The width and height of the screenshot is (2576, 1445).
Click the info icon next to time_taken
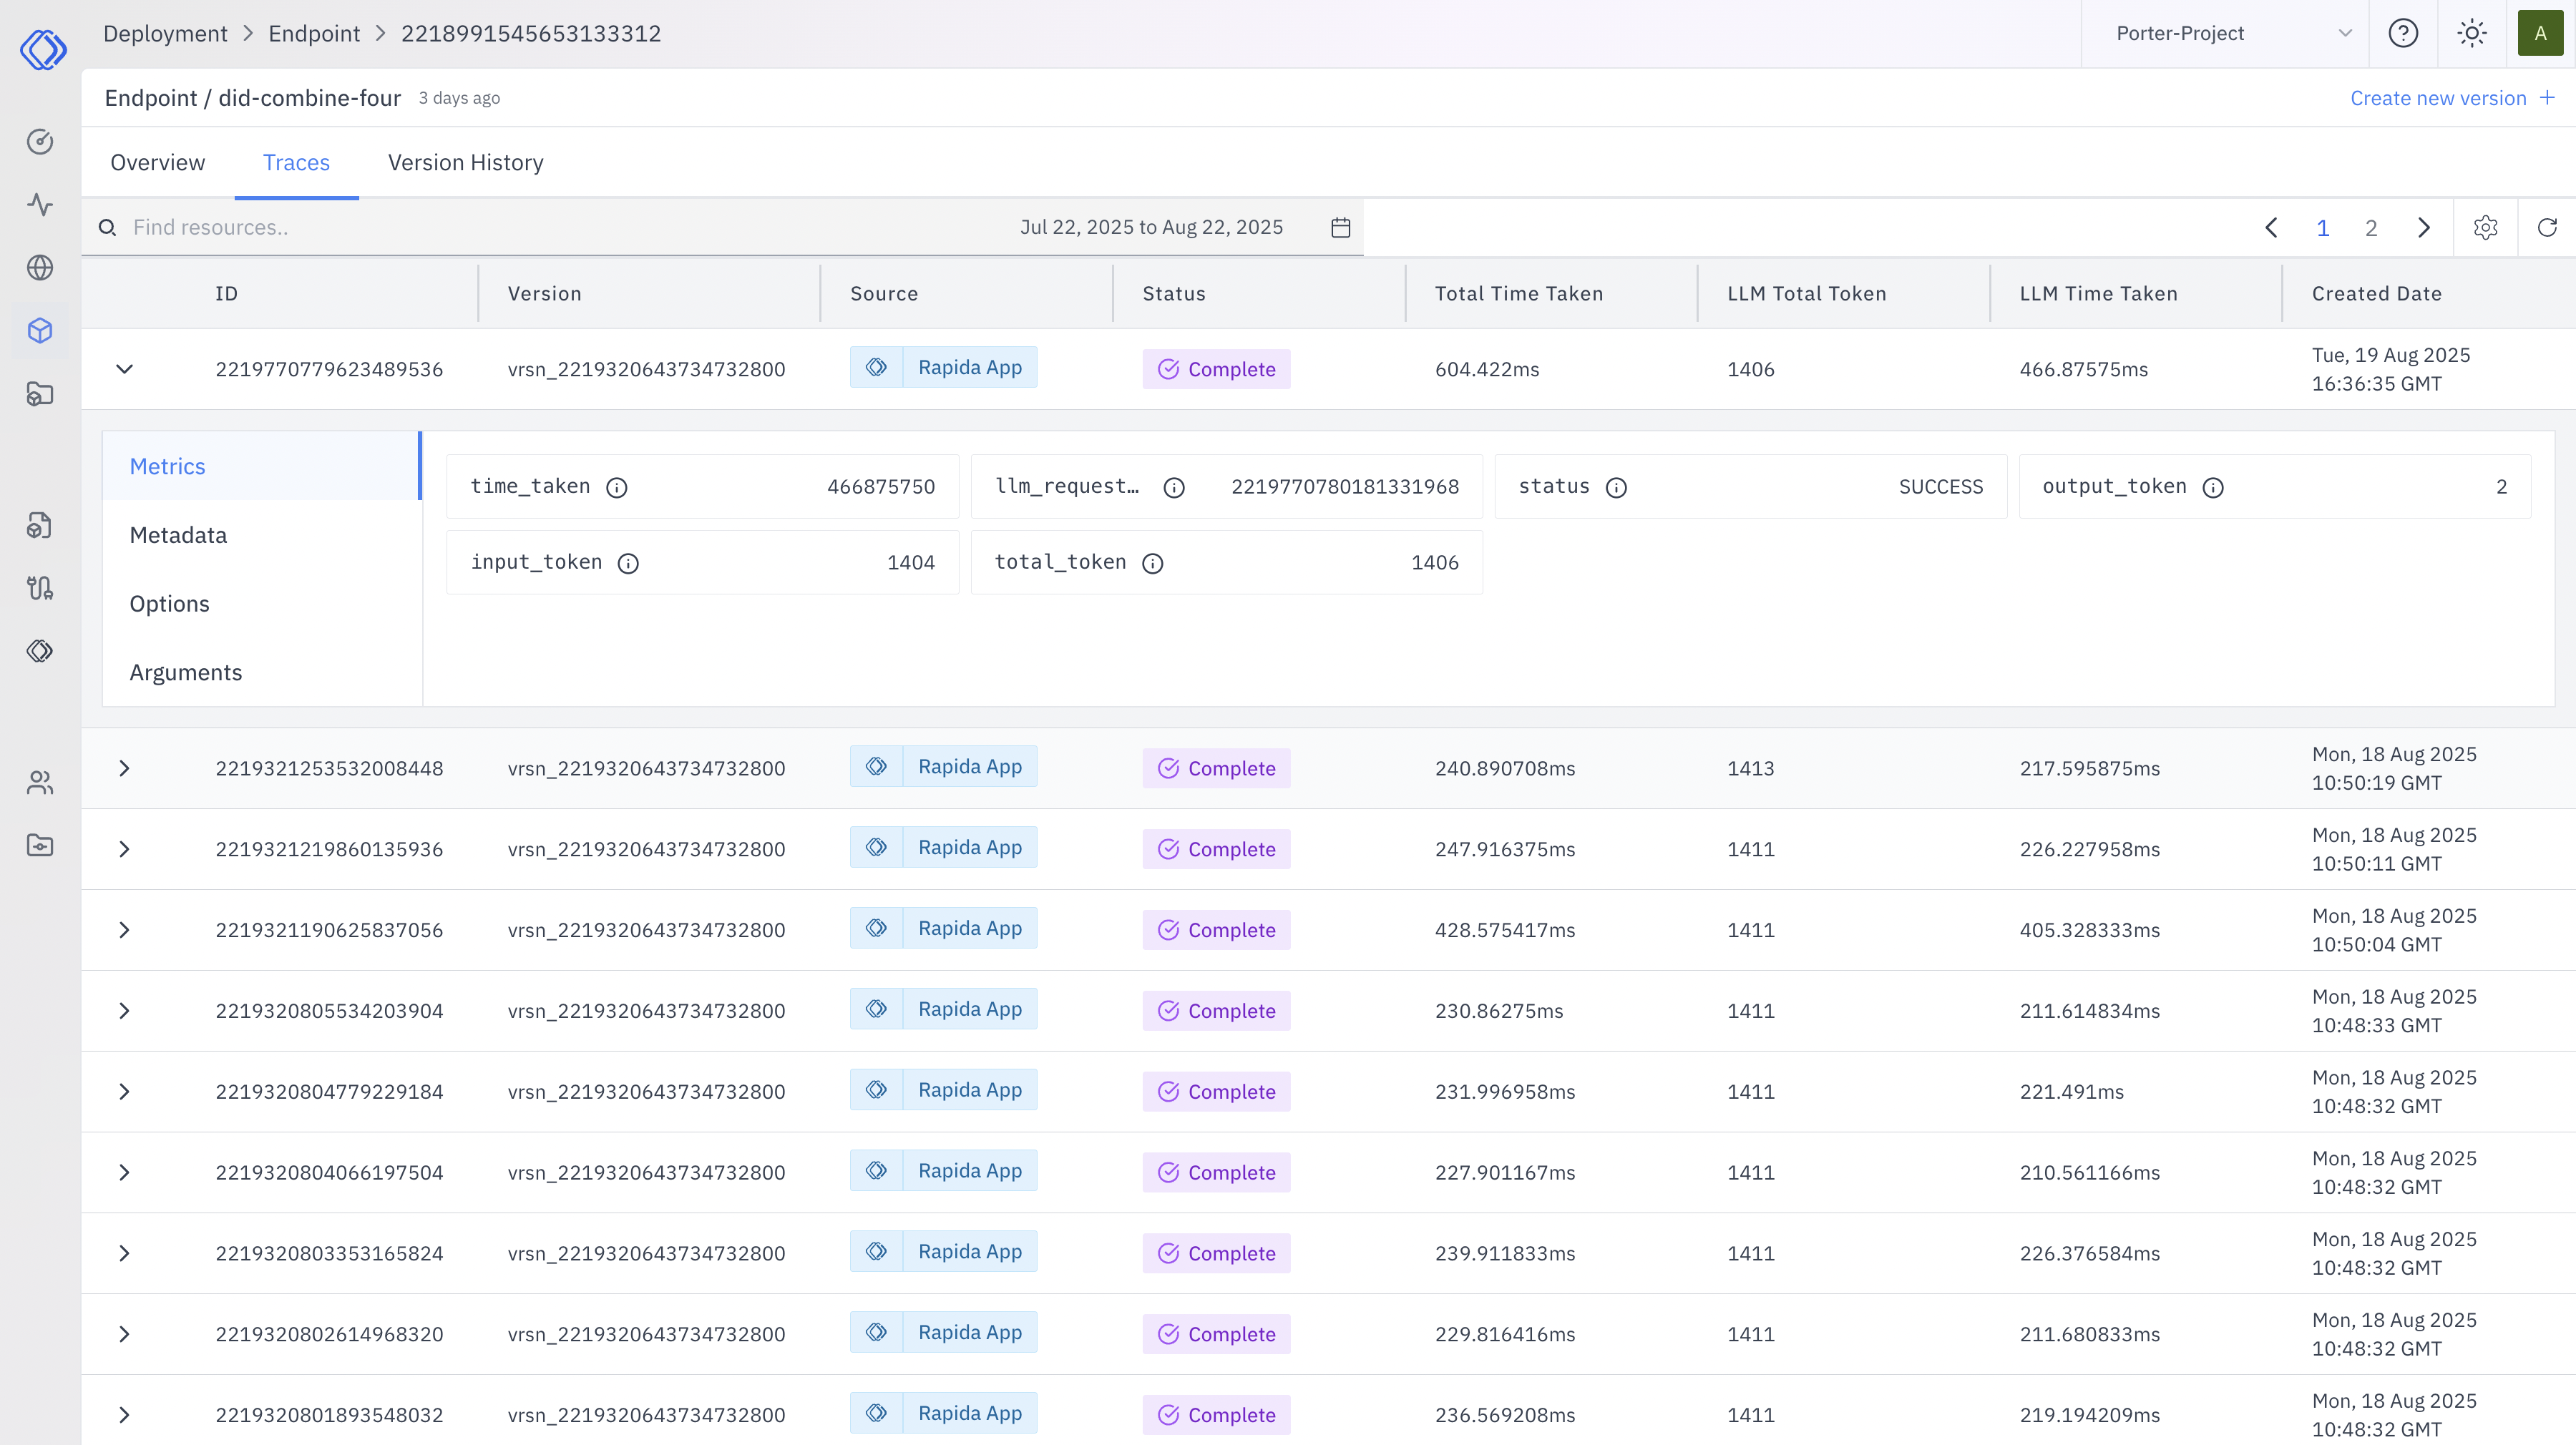pos(617,487)
